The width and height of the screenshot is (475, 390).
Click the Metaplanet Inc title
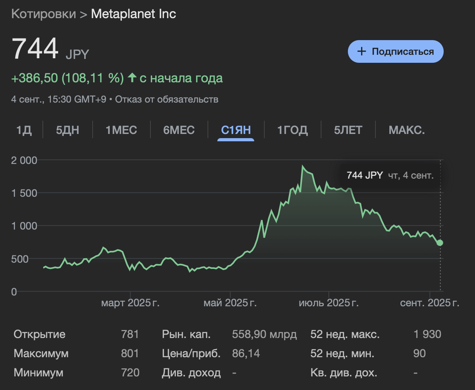pos(133,14)
